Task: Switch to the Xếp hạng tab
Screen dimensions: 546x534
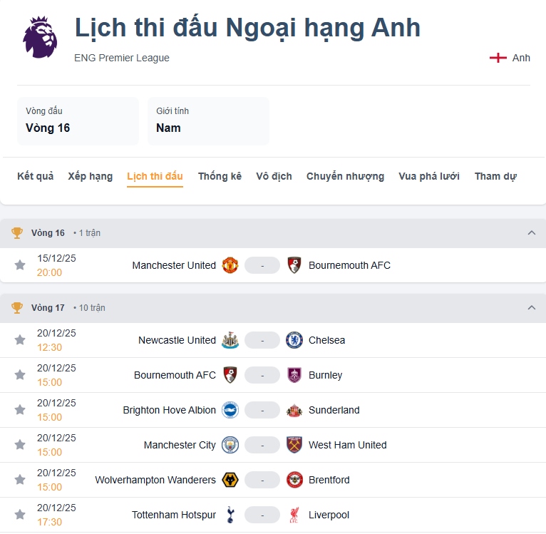Action: pyautogui.click(x=91, y=176)
